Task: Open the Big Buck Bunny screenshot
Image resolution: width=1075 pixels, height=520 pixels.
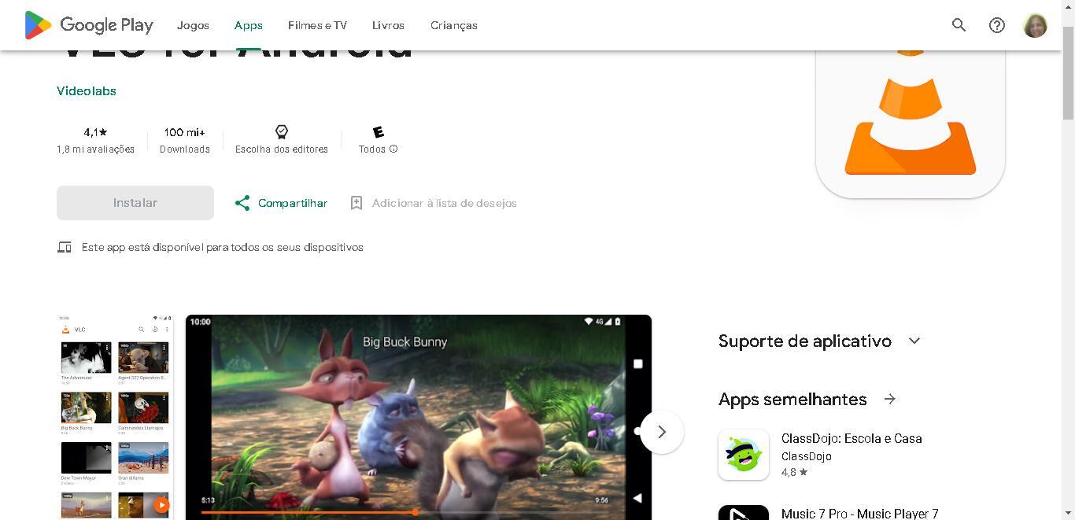Action: coord(419,417)
